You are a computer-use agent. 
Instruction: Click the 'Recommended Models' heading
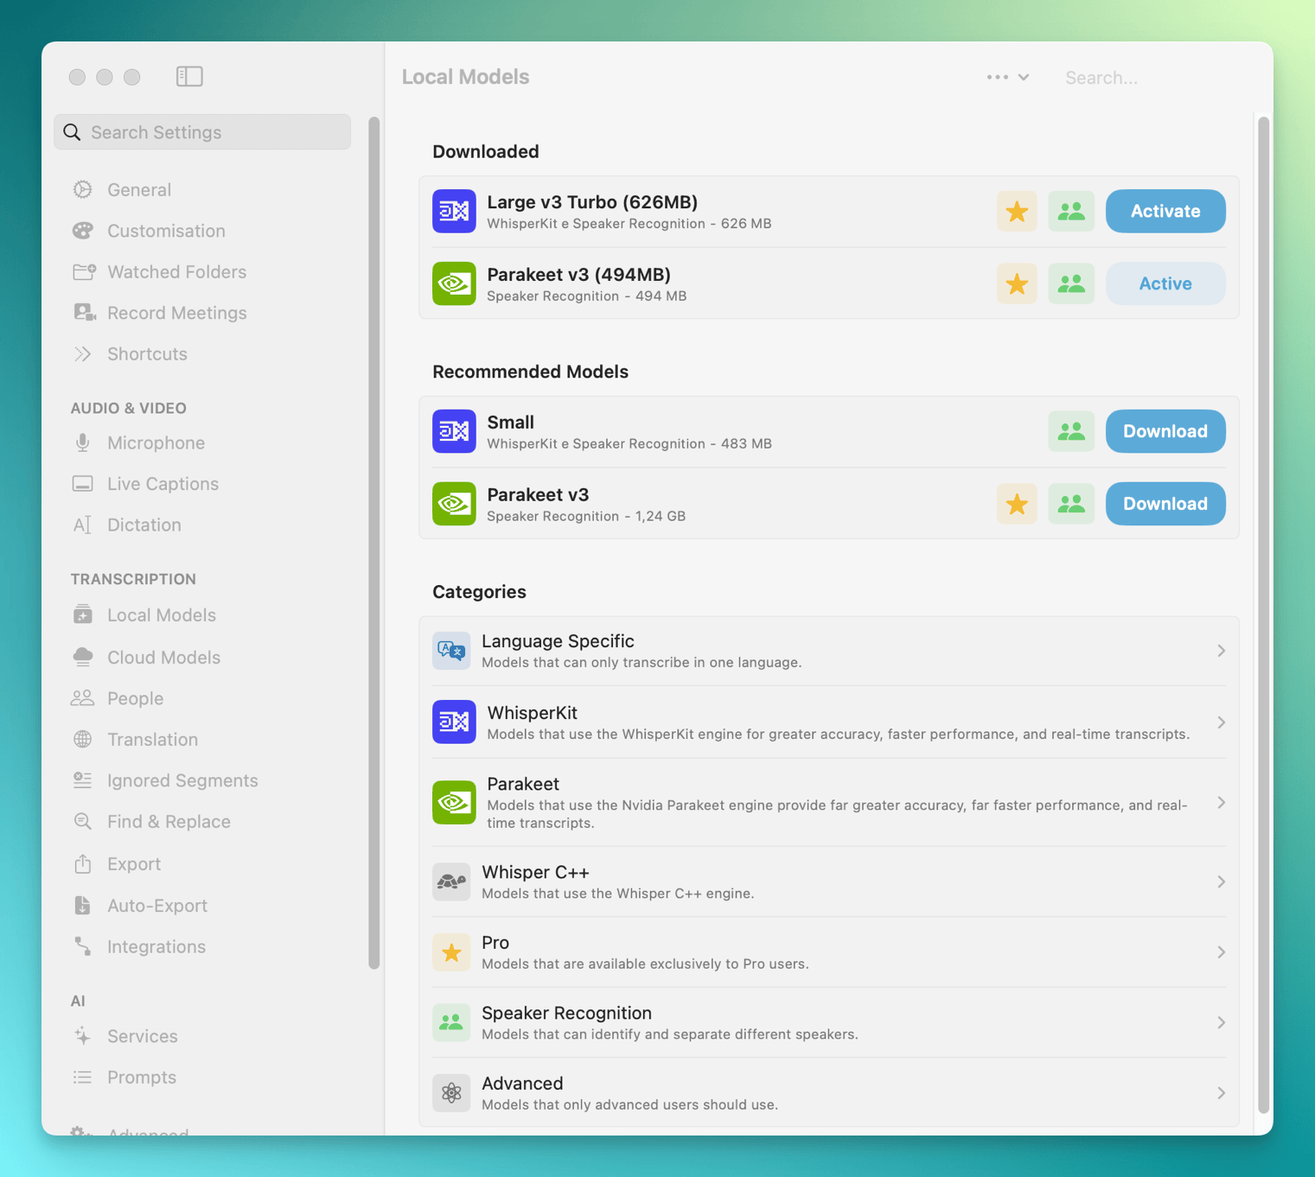(530, 372)
